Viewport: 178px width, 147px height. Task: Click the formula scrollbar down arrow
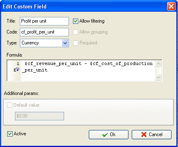tap(158, 77)
